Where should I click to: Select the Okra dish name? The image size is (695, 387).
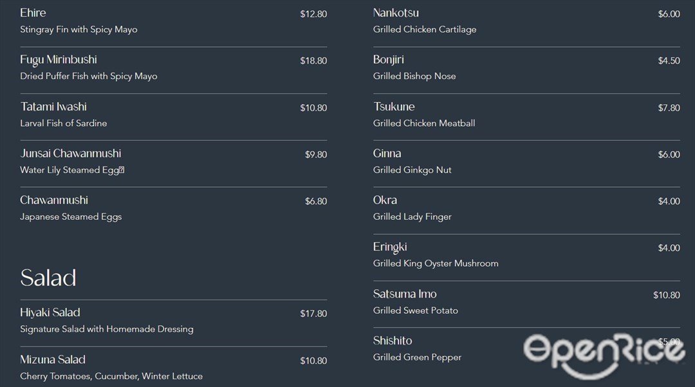coord(385,200)
